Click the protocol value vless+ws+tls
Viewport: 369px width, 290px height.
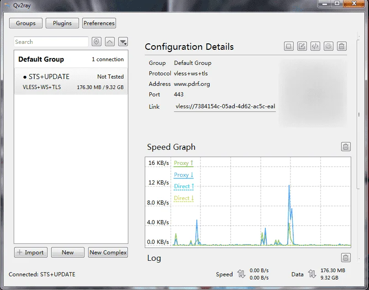(191, 74)
